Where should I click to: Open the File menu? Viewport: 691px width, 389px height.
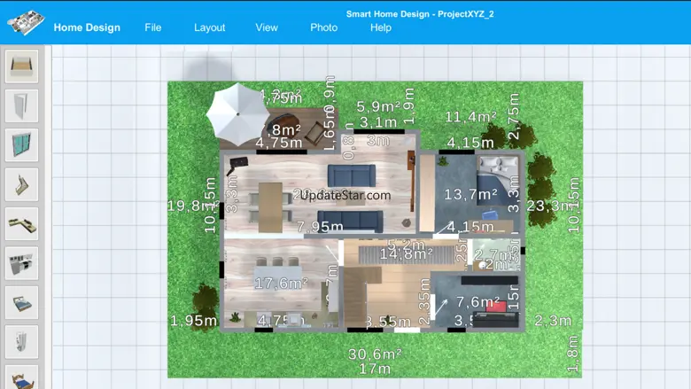(153, 27)
